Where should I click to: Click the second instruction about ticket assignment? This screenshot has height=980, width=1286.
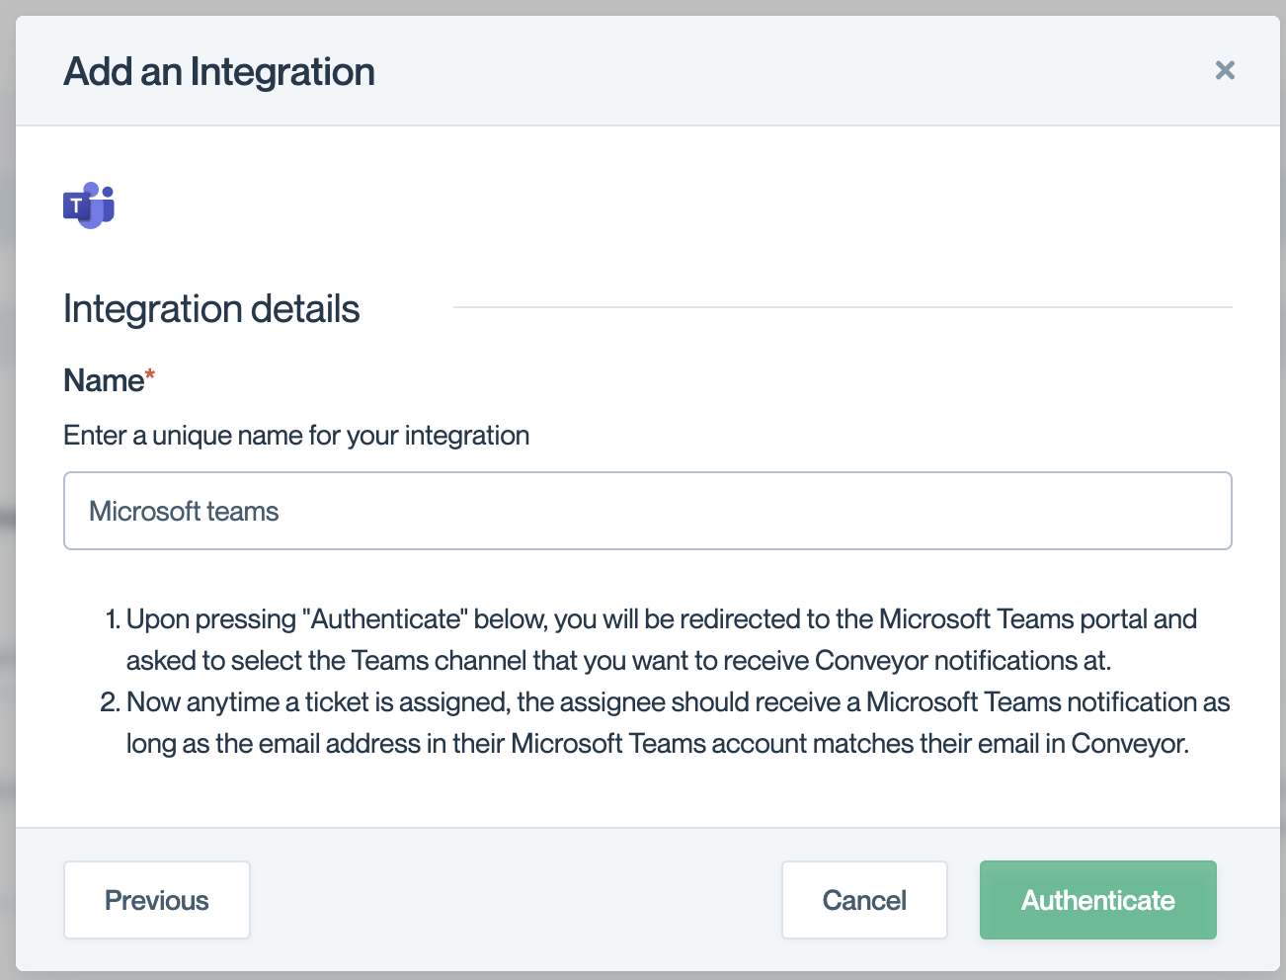click(678, 722)
